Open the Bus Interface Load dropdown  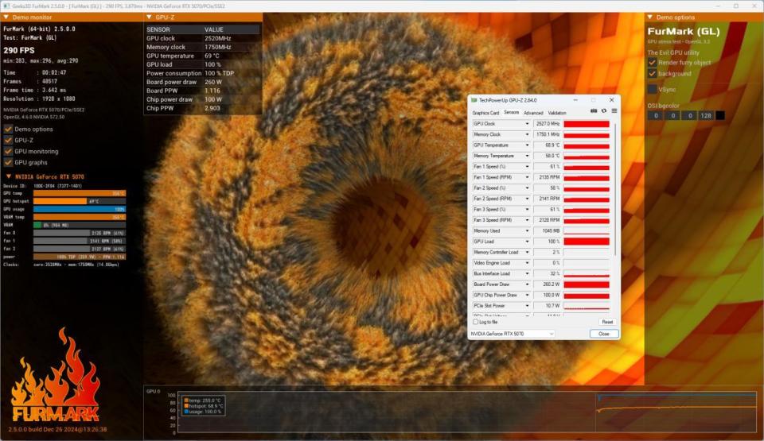point(527,273)
